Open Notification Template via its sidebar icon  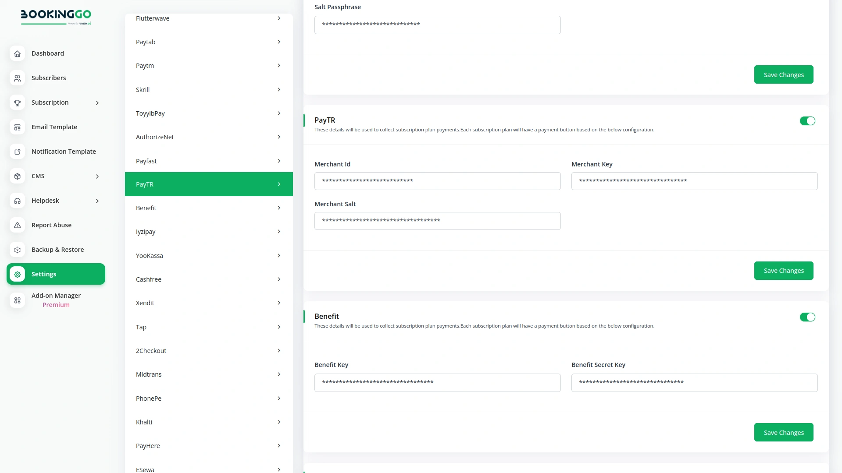point(17,152)
